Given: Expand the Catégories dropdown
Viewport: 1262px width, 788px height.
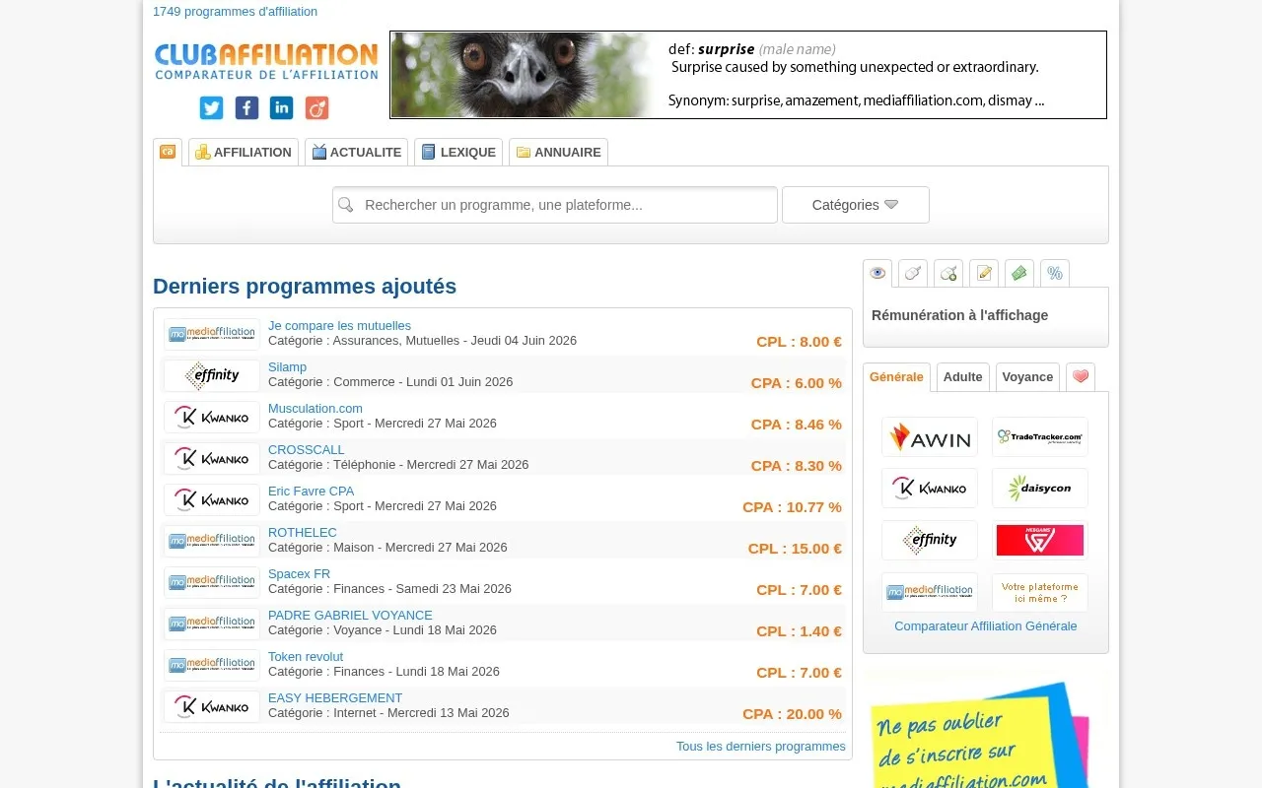Looking at the screenshot, I should (856, 205).
